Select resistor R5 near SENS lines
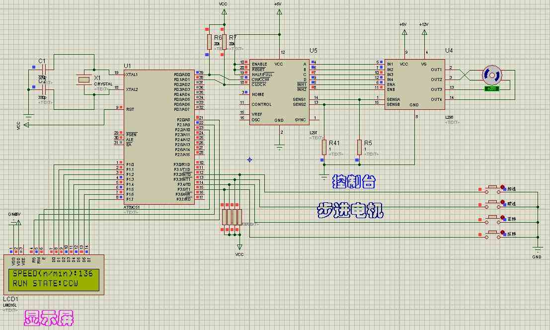 [359, 147]
